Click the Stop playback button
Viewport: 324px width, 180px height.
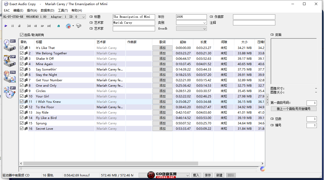19,26
